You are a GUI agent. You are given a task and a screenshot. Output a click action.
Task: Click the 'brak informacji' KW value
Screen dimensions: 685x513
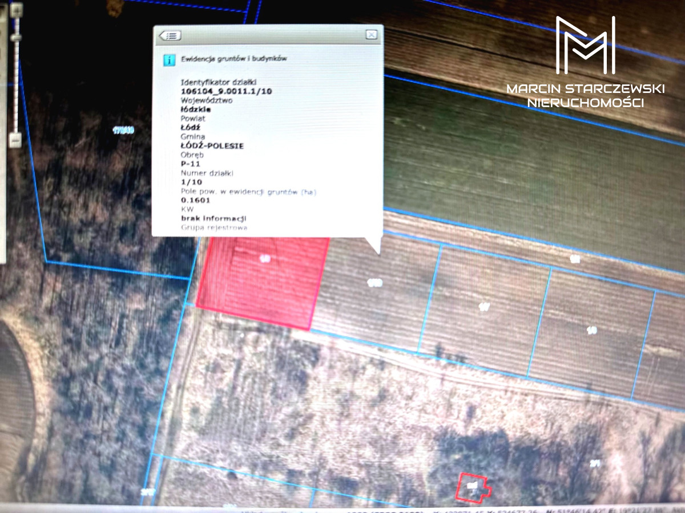coord(213,218)
